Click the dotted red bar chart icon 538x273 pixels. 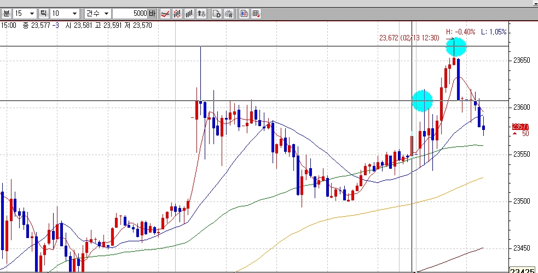click(177, 14)
